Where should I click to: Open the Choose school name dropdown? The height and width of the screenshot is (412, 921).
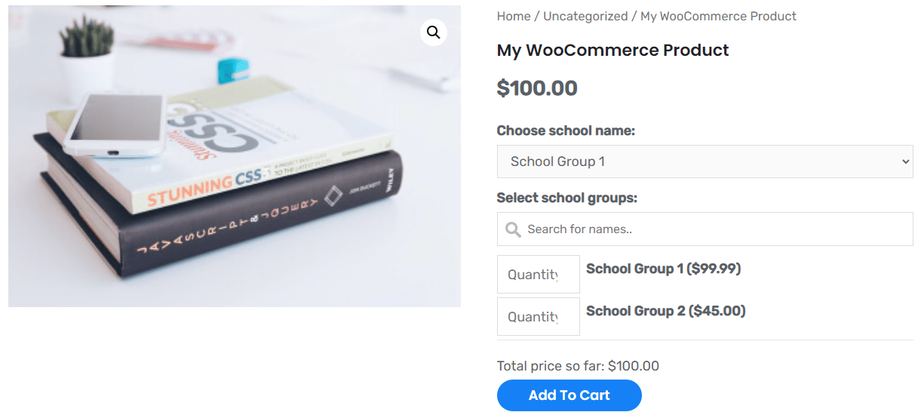click(705, 161)
